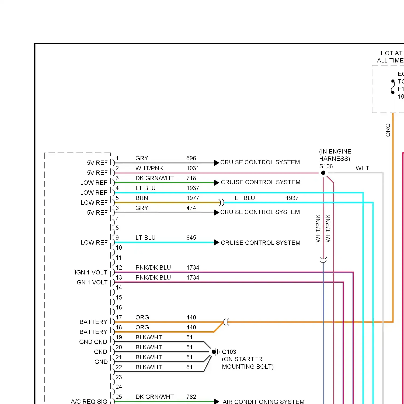Click the arrowhead on GRY 474 wire
Viewport: 404px width, 404px height.
click(x=216, y=213)
